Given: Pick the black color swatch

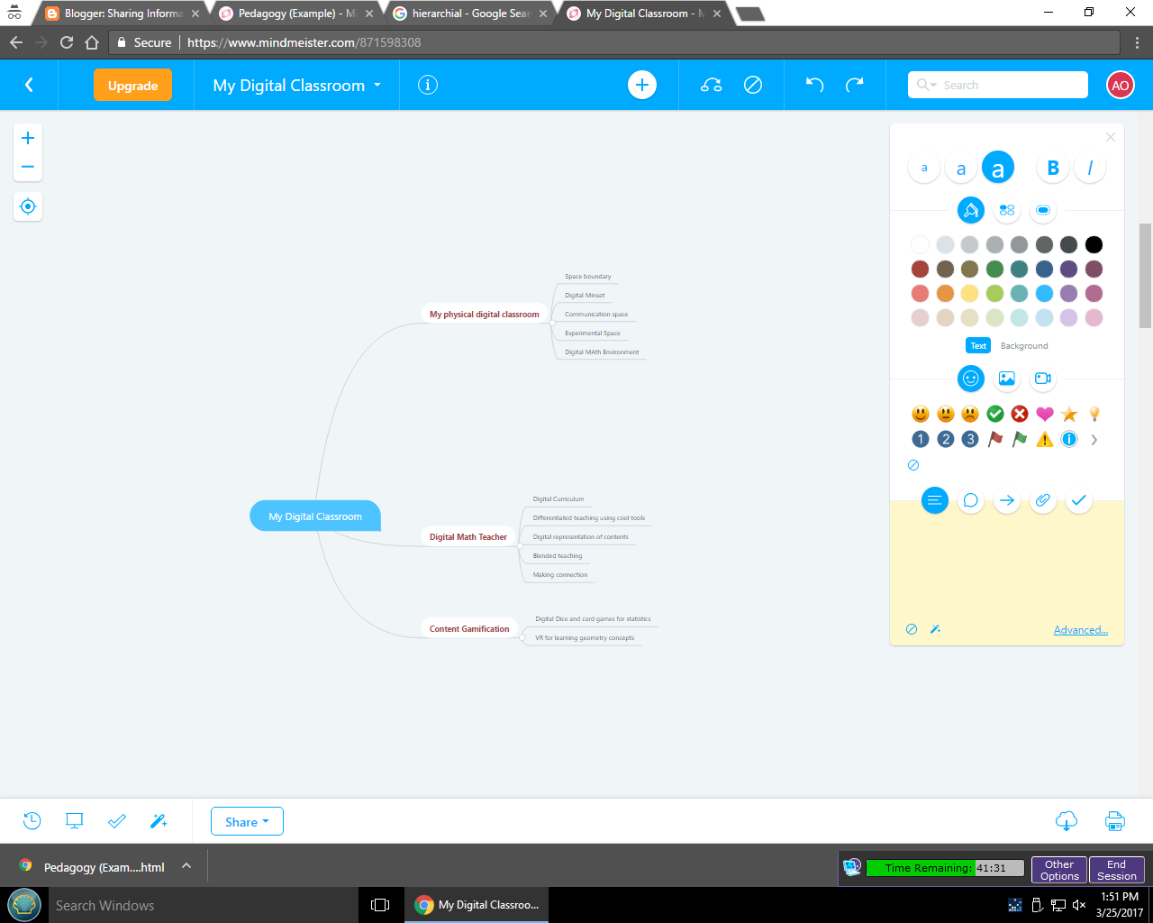Looking at the screenshot, I should [1094, 244].
